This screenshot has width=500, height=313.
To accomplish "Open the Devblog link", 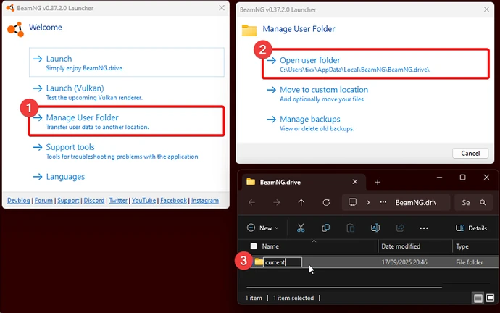I will (x=19, y=200).
